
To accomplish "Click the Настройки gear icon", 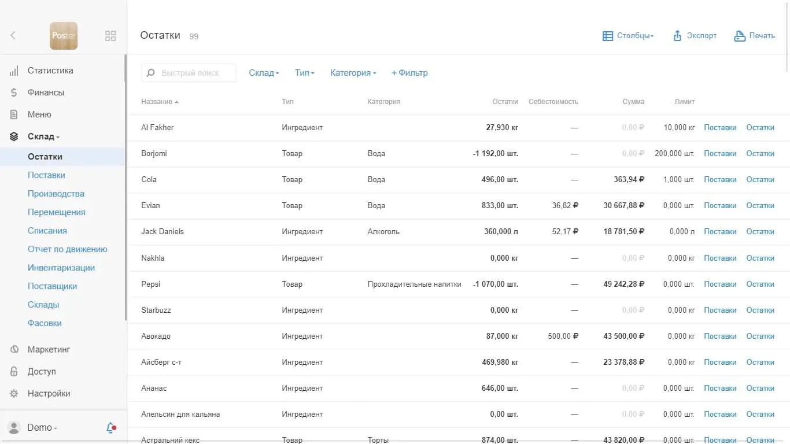I will pos(14,393).
